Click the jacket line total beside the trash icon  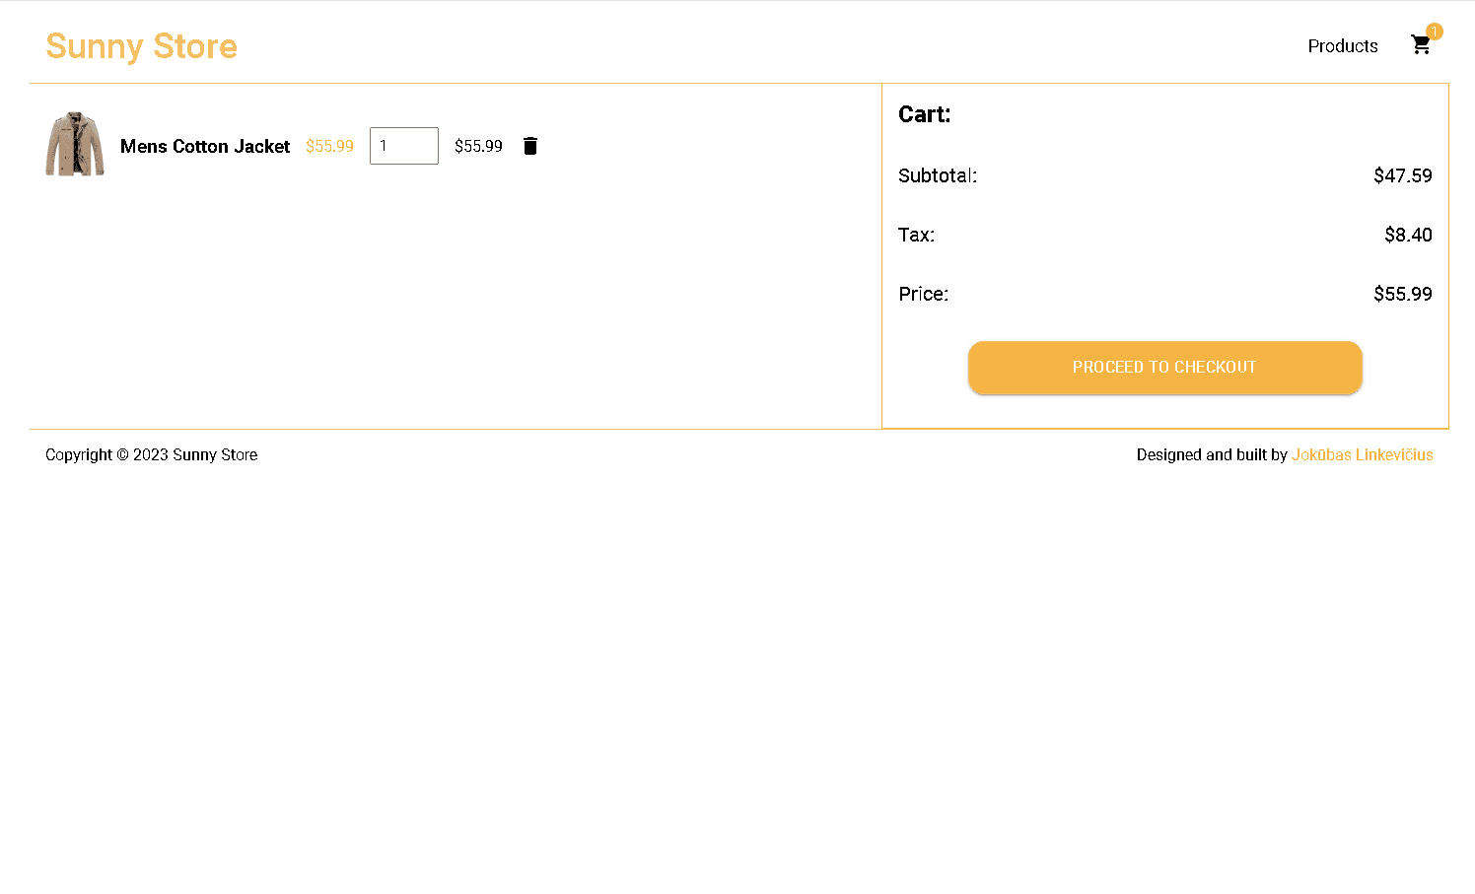coord(478,146)
